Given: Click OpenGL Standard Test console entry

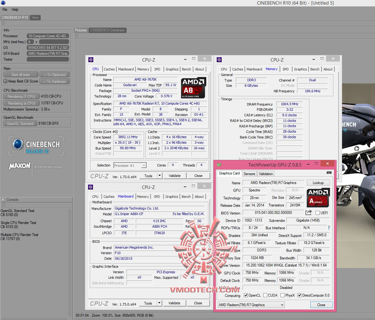Looking at the screenshot, I should tap(17, 213).
